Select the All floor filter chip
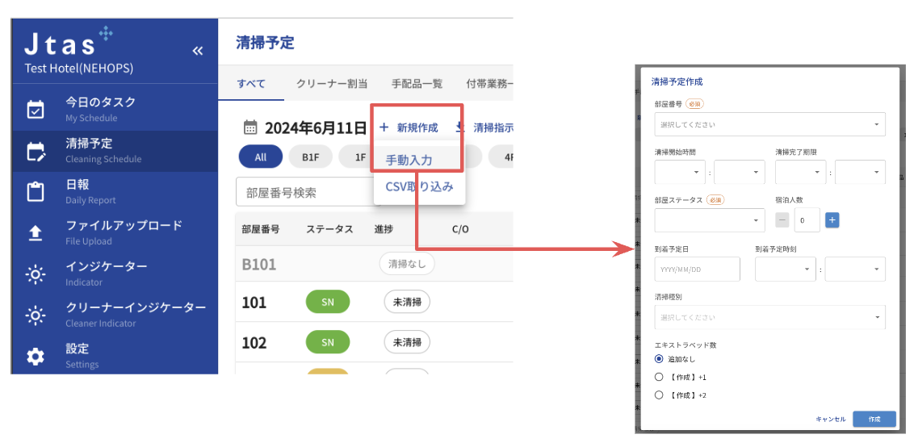 (261, 157)
